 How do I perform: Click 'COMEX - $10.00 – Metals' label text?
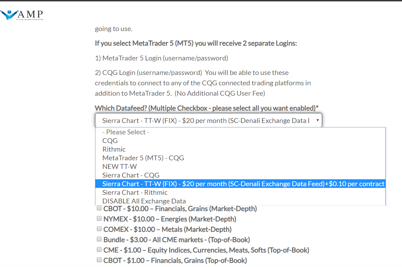tap(167, 229)
